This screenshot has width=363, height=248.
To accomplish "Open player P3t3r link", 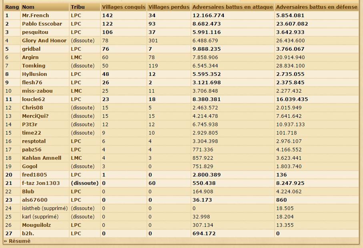I will (x=29, y=125).
